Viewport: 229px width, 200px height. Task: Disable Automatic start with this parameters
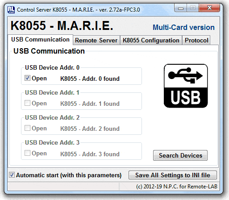12,175
